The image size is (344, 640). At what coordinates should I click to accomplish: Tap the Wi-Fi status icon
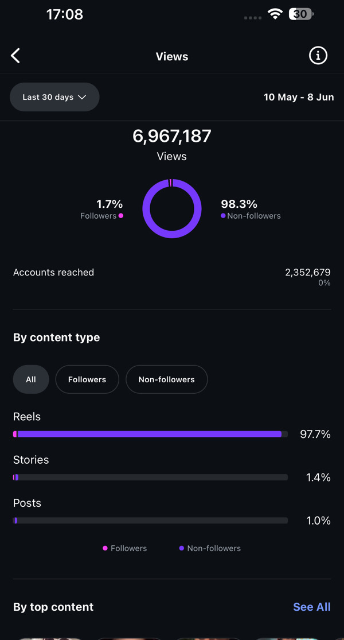(x=275, y=14)
